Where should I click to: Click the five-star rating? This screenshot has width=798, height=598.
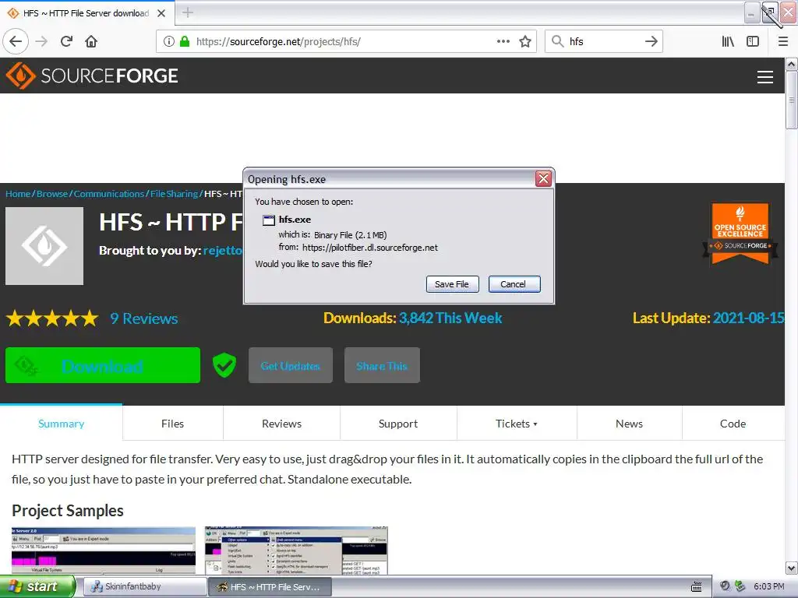pos(52,318)
